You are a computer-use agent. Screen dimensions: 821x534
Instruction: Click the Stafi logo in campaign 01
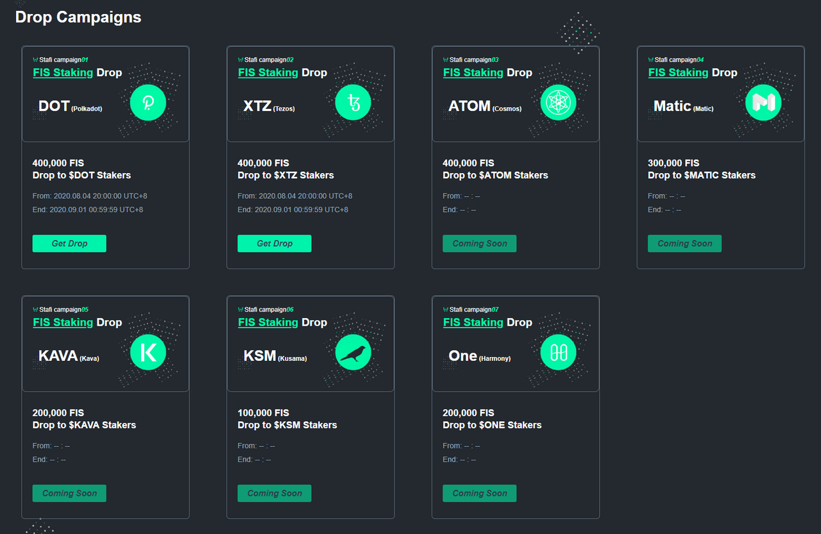pos(35,60)
